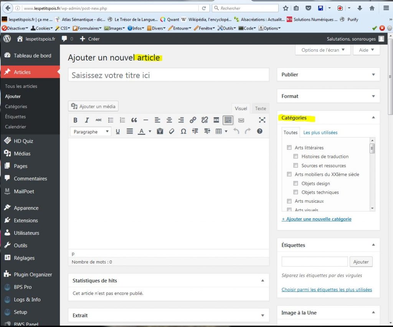
Task: Click the Ajouter un média button
Action: click(x=93, y=106)
